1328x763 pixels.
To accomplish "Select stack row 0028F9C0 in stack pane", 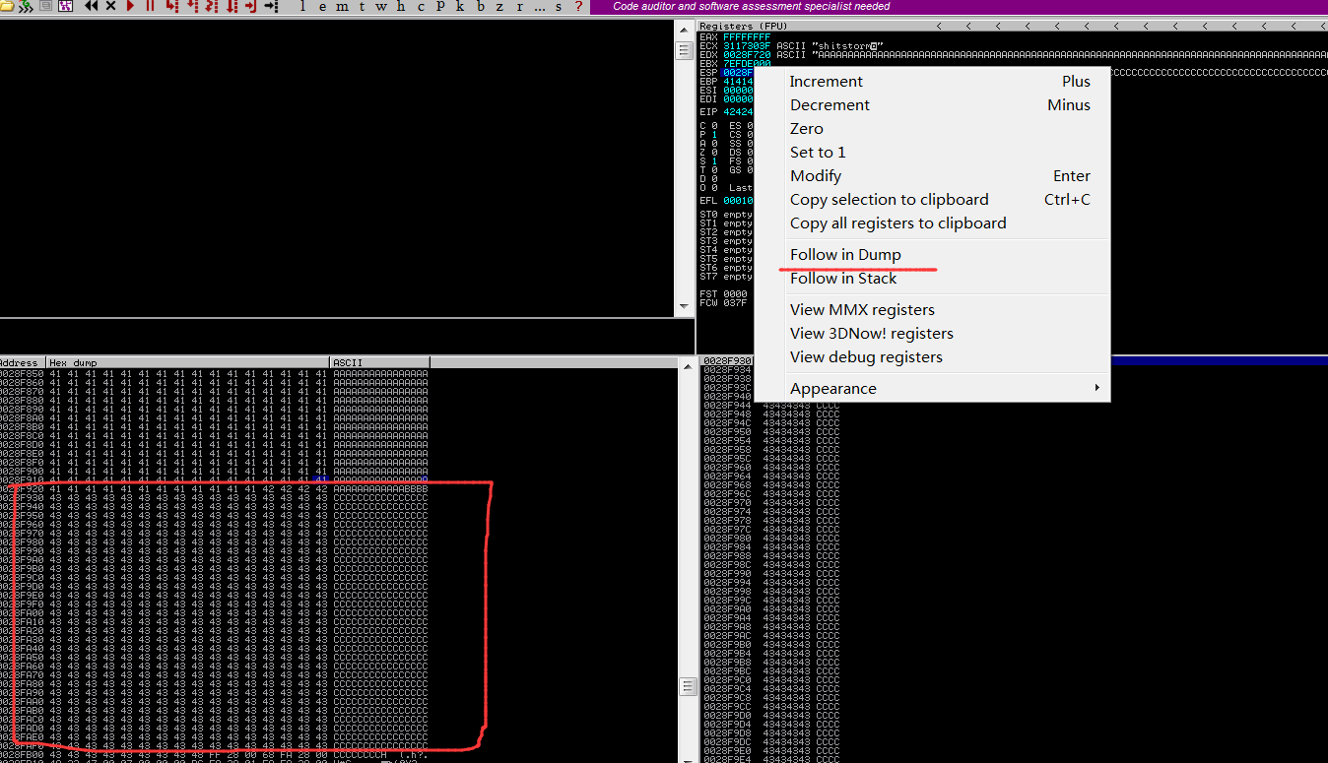I will [771, 679].
